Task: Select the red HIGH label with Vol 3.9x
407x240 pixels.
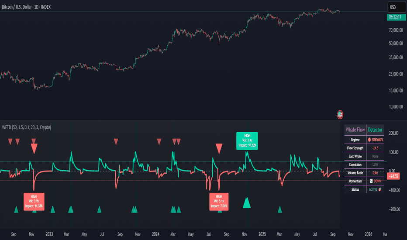Action: [x=34, y=201]
